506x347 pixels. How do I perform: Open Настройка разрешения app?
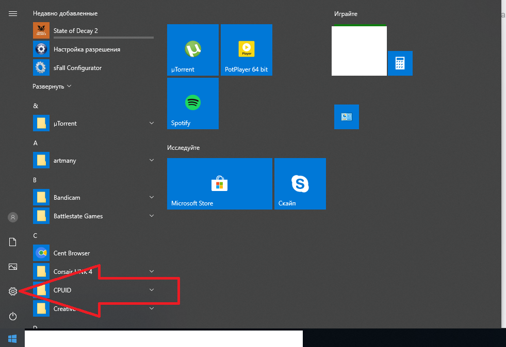tap(93, 49)
